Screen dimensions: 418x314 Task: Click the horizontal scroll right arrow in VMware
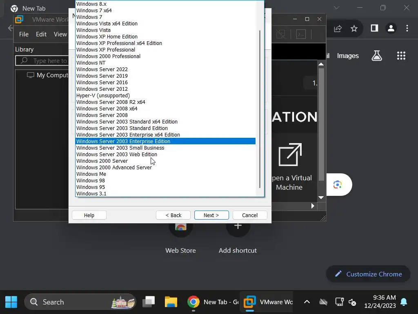313,206
